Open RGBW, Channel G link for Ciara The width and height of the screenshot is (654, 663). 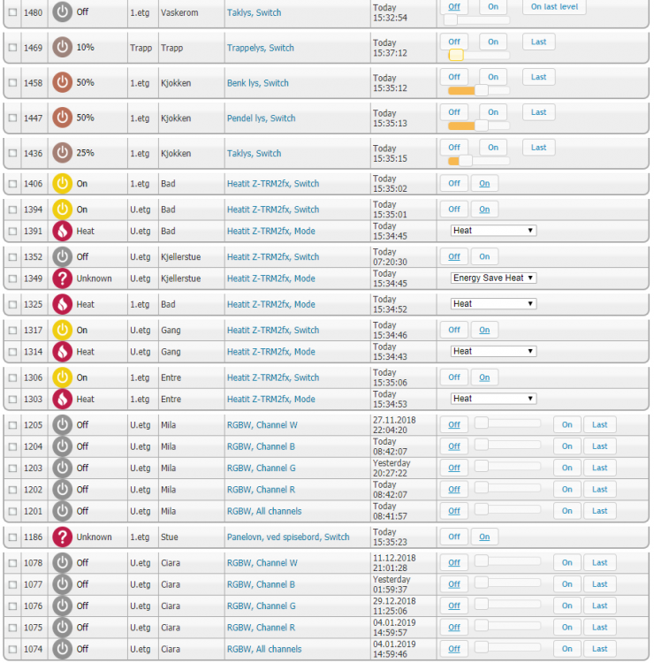262,606
